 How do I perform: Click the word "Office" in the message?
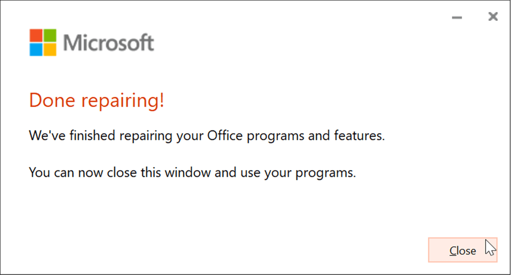[225, 135]
